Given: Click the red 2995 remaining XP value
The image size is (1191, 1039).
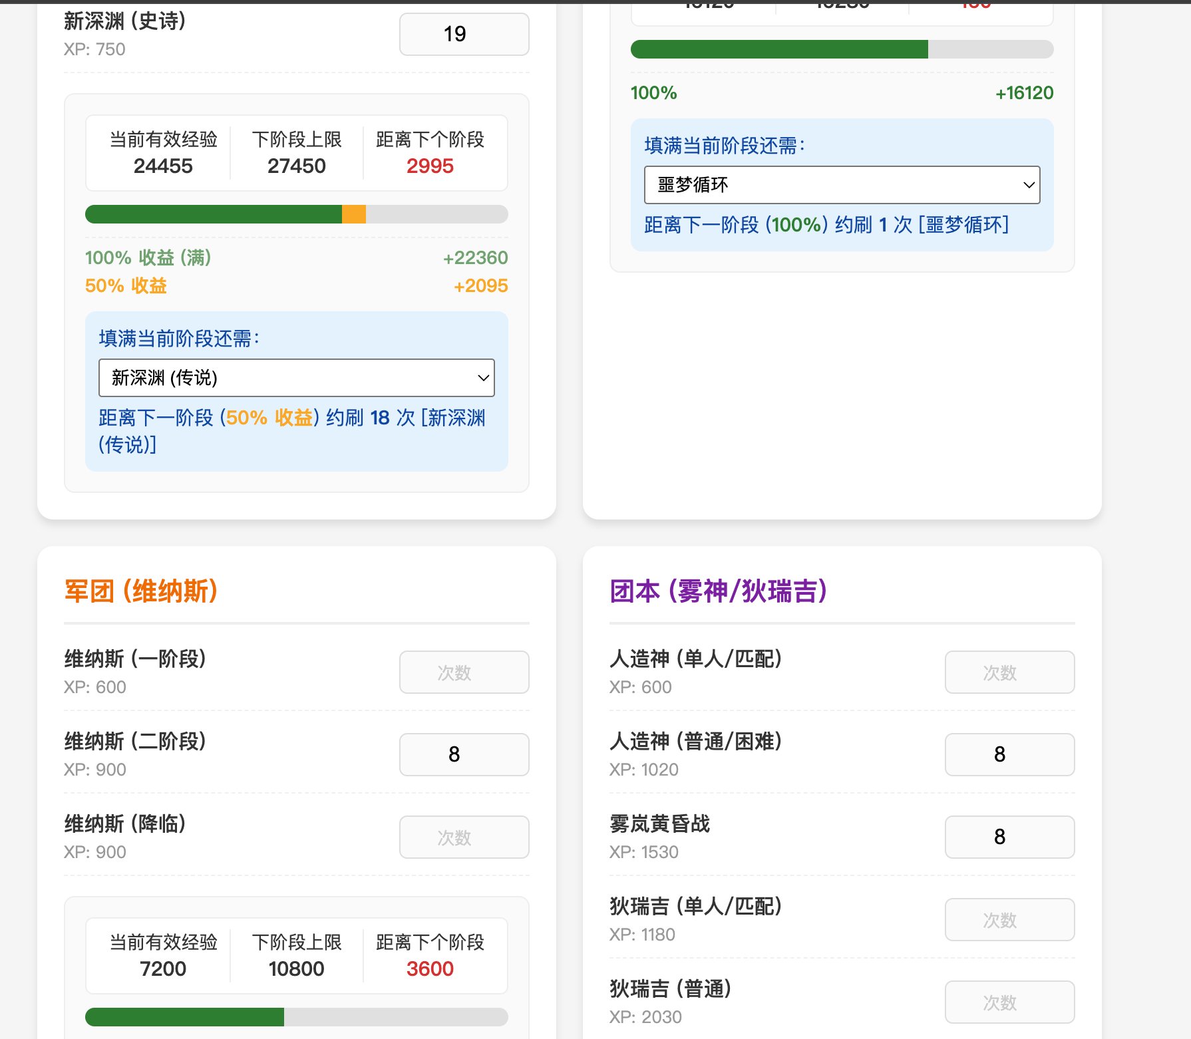Looking at the screenshot, I should tap(430, 166).
